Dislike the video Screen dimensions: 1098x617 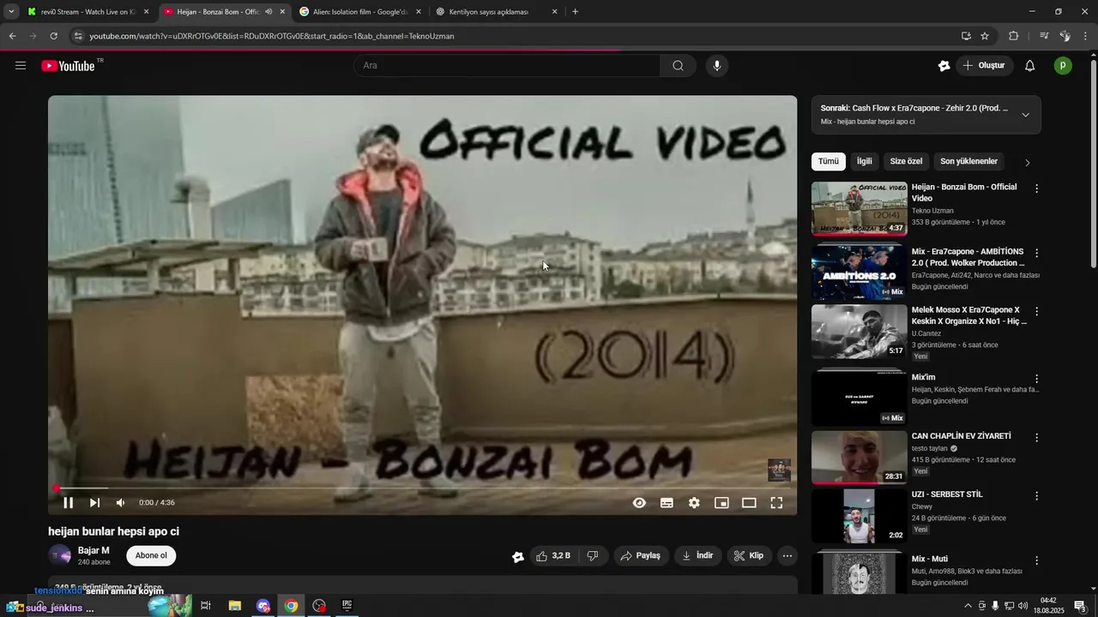592,556
